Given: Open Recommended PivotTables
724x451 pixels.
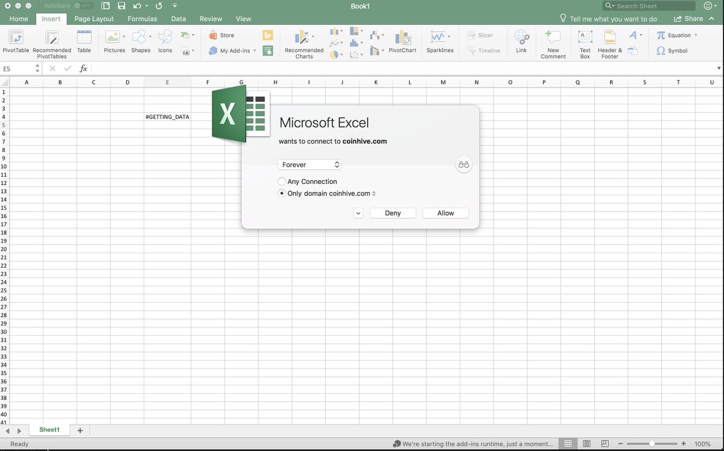Looking at the screenshot, I should pos(52,44).
